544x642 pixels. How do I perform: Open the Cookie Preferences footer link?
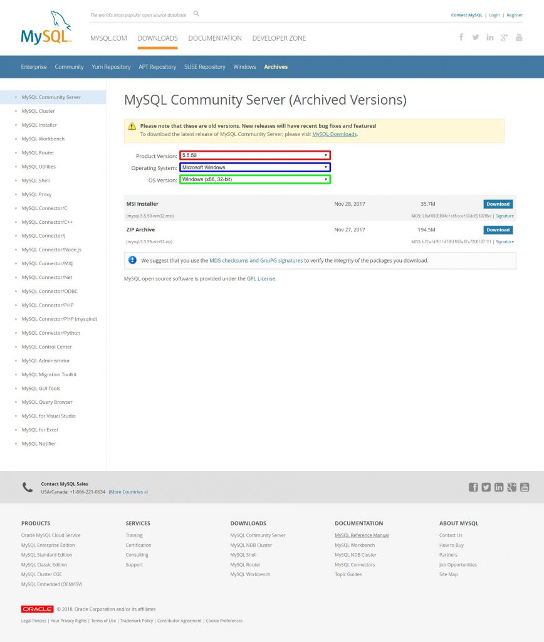click(x=224, y=621)
